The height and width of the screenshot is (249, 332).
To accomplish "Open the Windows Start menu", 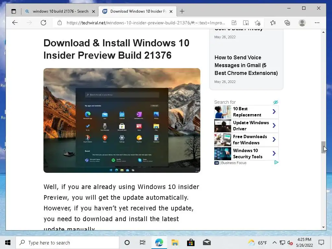I will pos(8,243).
